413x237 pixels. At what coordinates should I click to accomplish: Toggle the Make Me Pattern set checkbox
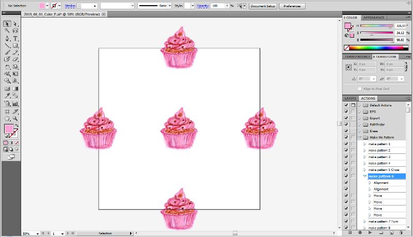pyautogui.click(x=346, y=137)
